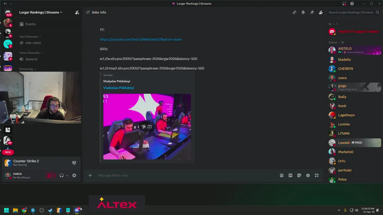
Task: Open File Explorer from the taskbar
Action: coord(15,210)
